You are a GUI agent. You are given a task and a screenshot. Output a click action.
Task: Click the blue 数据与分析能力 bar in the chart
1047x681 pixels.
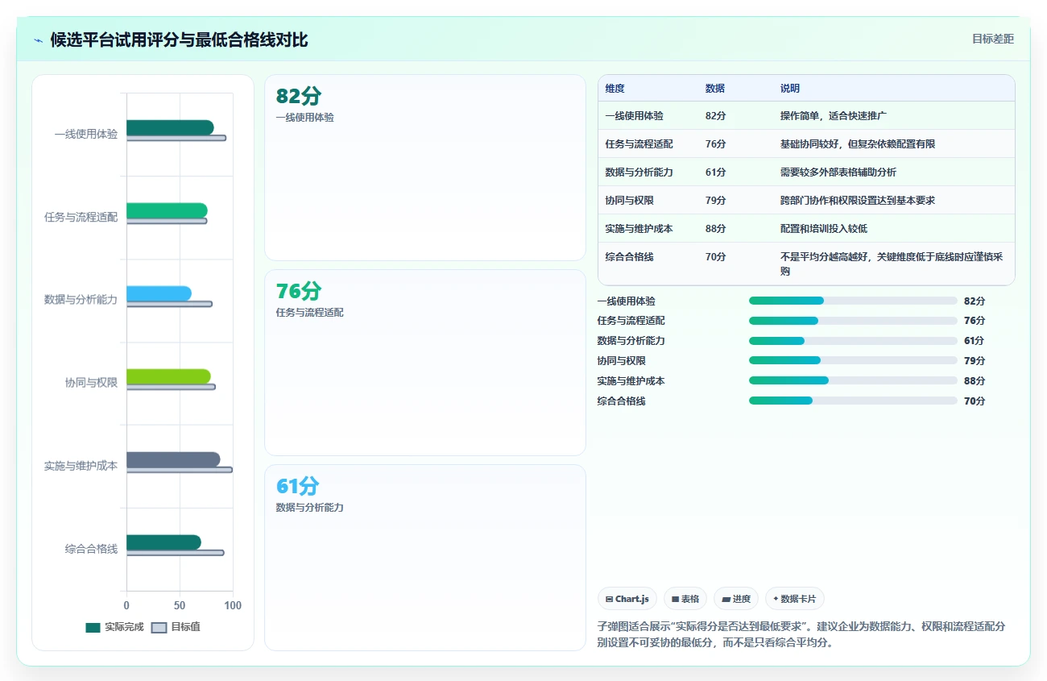coord(159,293)
